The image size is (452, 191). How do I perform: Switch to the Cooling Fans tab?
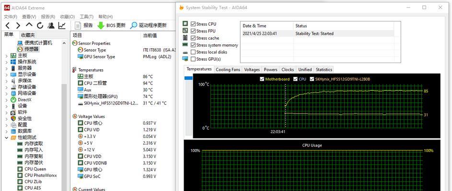point(228,70)
